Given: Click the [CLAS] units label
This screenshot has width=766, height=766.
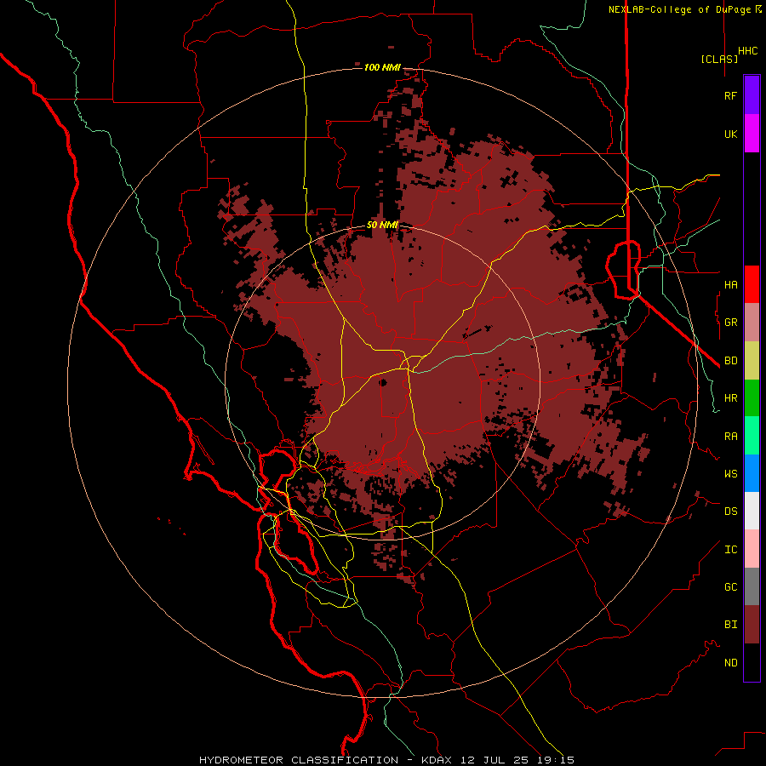Looking at the screenshot, I should click(x=719, y=59).
